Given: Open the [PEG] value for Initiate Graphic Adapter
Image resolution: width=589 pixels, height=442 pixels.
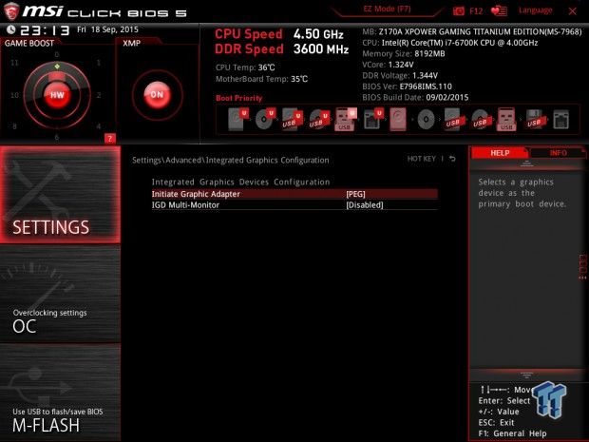Looking at the screenshot, I should point(355,194).
